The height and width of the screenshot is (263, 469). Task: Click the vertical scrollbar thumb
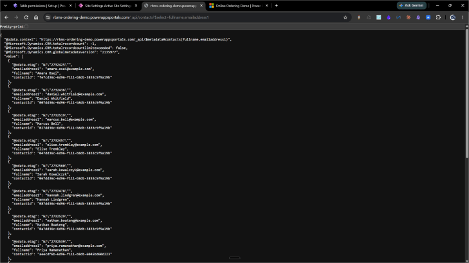click(466, 93)
